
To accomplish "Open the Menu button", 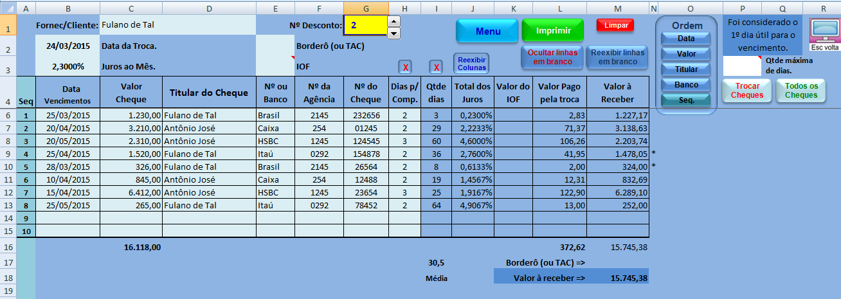I will [487, 31].
